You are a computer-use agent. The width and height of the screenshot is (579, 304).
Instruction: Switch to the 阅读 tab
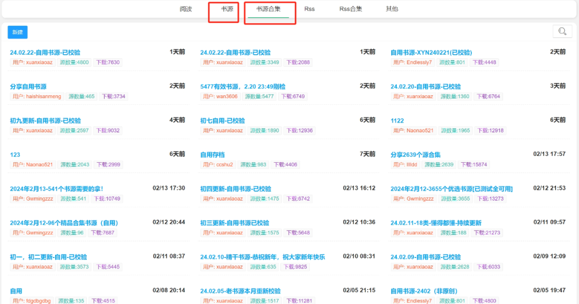[x=185, y=9]
